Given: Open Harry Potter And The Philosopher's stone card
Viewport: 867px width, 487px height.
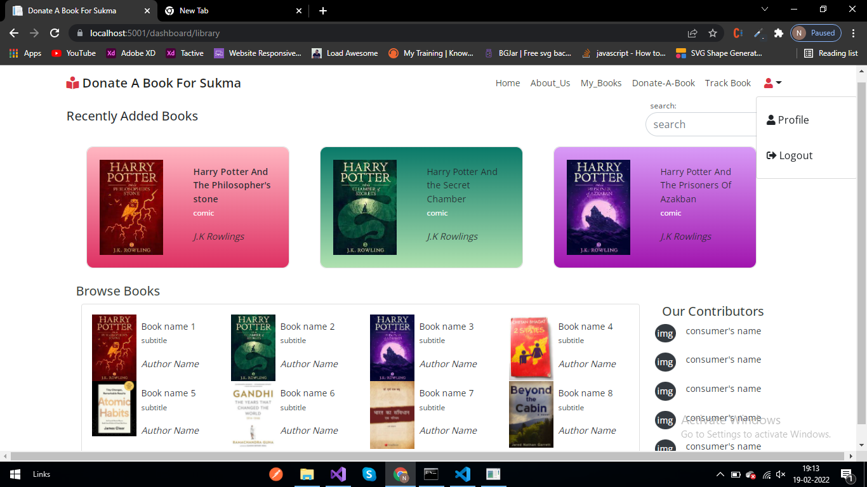Looking at the screenshot, I should 188,207.
